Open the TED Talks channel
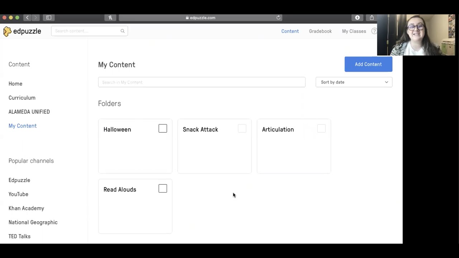Viewport: 459px width, 258px height. coord(19,236)
